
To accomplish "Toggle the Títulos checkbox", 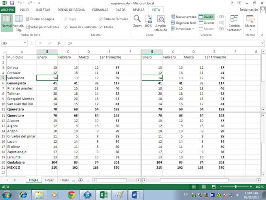I will coord(101,27).
